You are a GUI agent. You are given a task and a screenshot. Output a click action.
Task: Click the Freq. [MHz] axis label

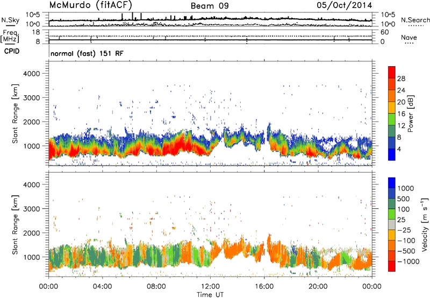coord(10,37)
